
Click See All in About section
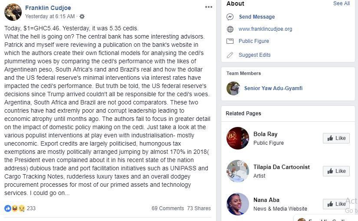(x=341, y=3)
